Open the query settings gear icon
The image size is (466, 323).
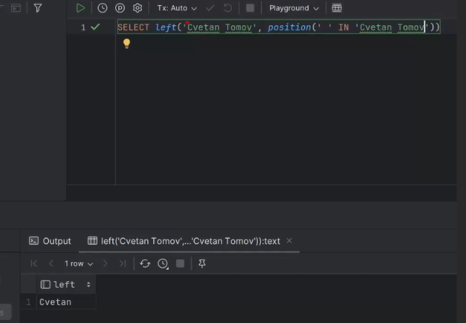click(137, 8)
